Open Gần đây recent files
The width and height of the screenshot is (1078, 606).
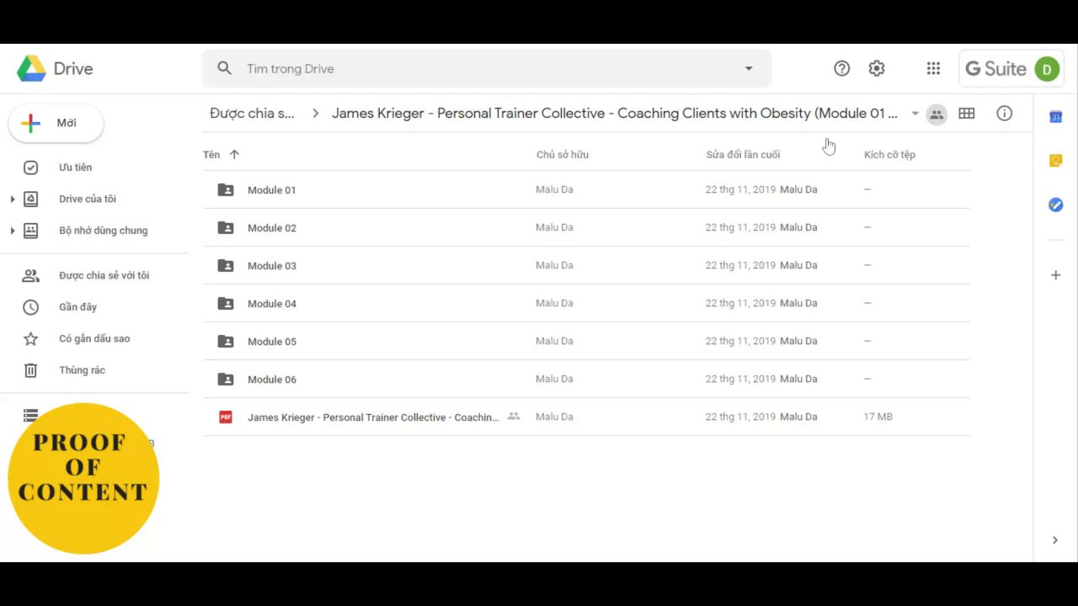pos(77,307)
